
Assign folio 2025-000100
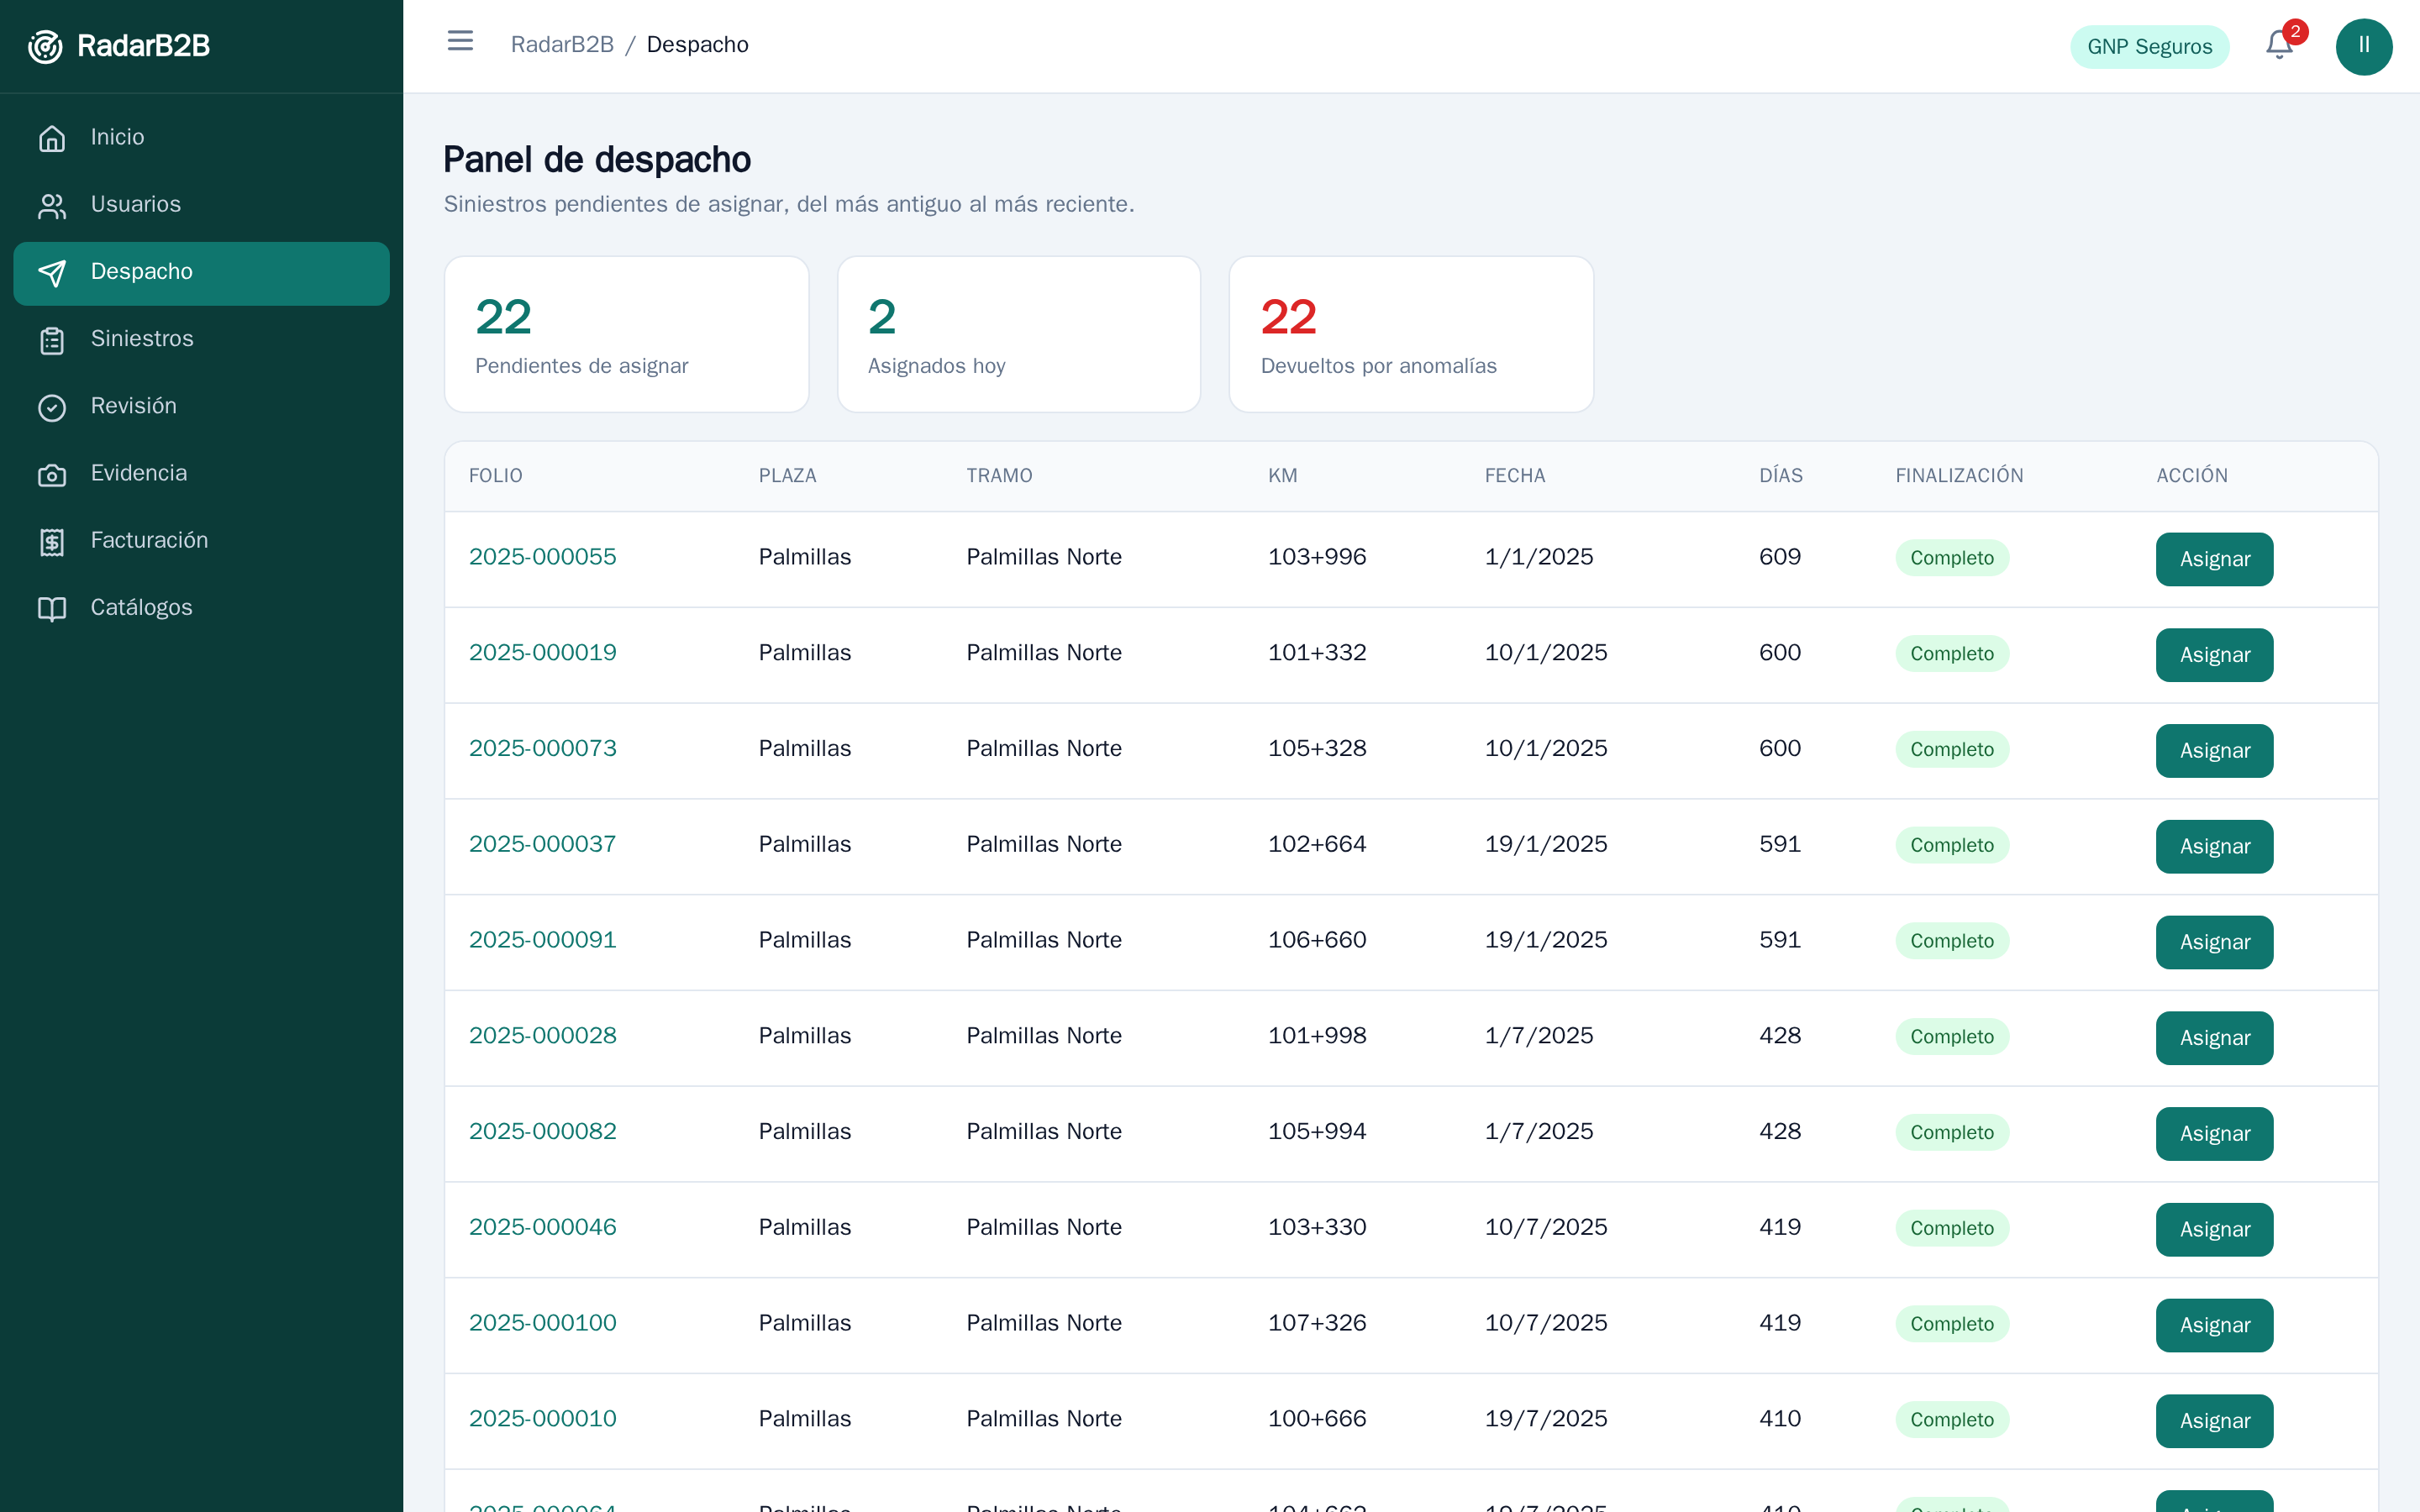[2214, 1325]
